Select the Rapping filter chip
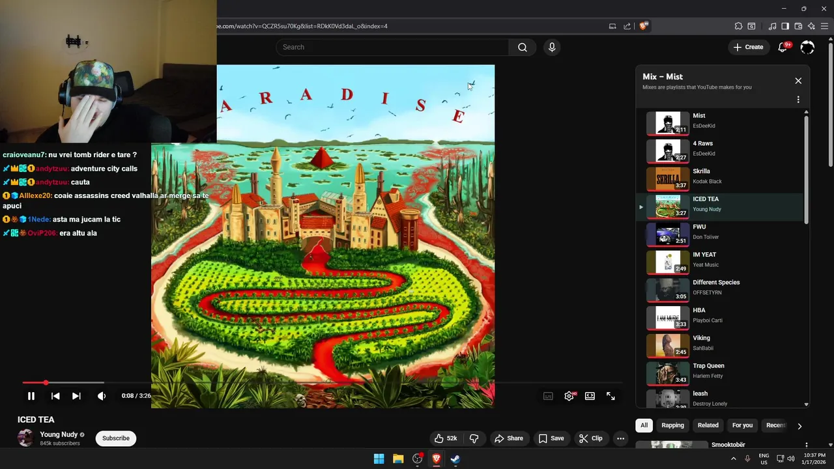 point(672,425)
